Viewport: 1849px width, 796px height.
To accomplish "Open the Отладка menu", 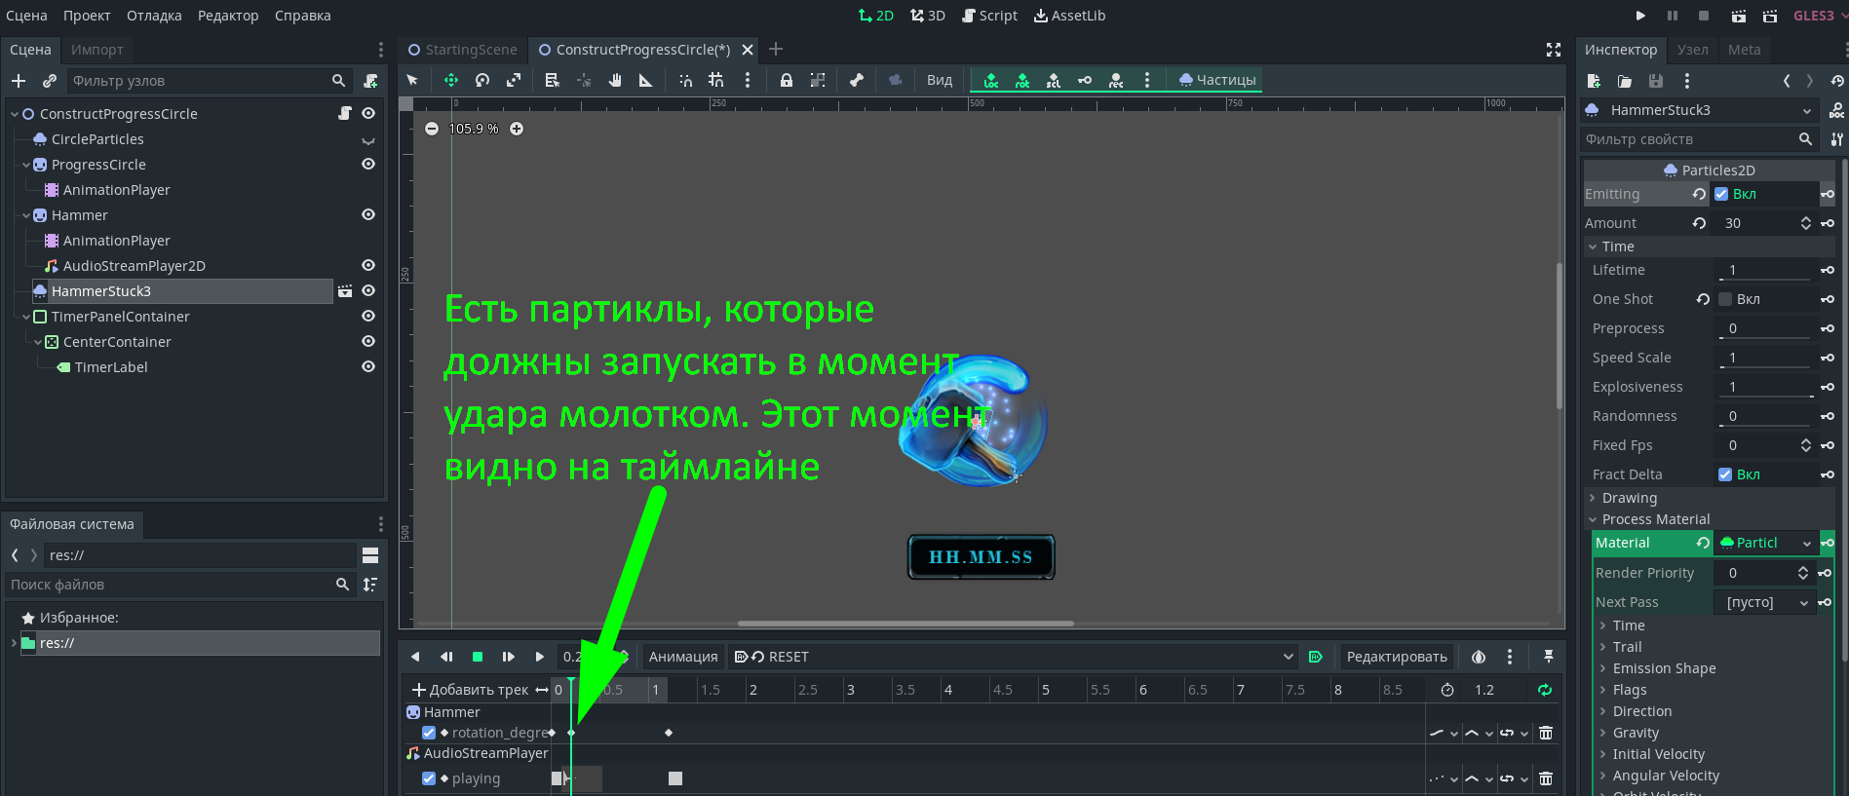I will (154, 16).
